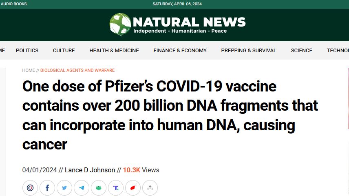Click the Natural News globe logo

click(x=120, y=24)
